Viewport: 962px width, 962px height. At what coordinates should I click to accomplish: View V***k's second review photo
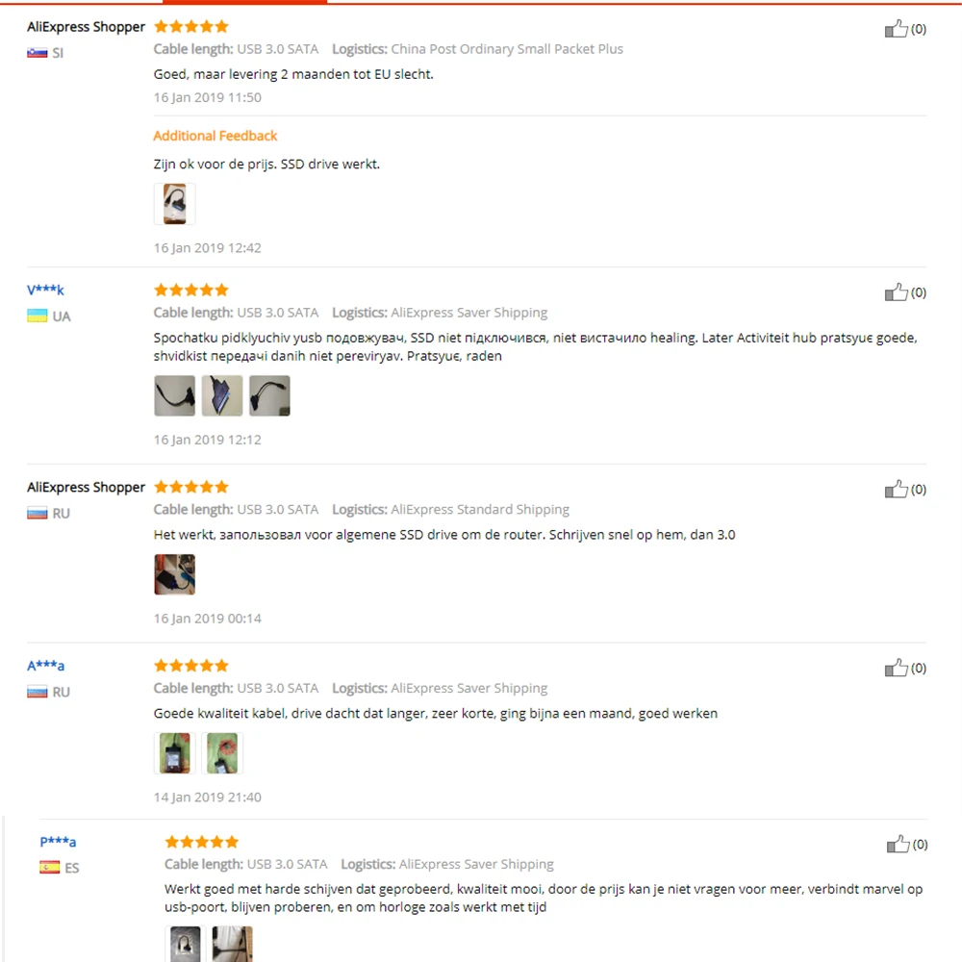pyautogui.click(x=222, y=395)
